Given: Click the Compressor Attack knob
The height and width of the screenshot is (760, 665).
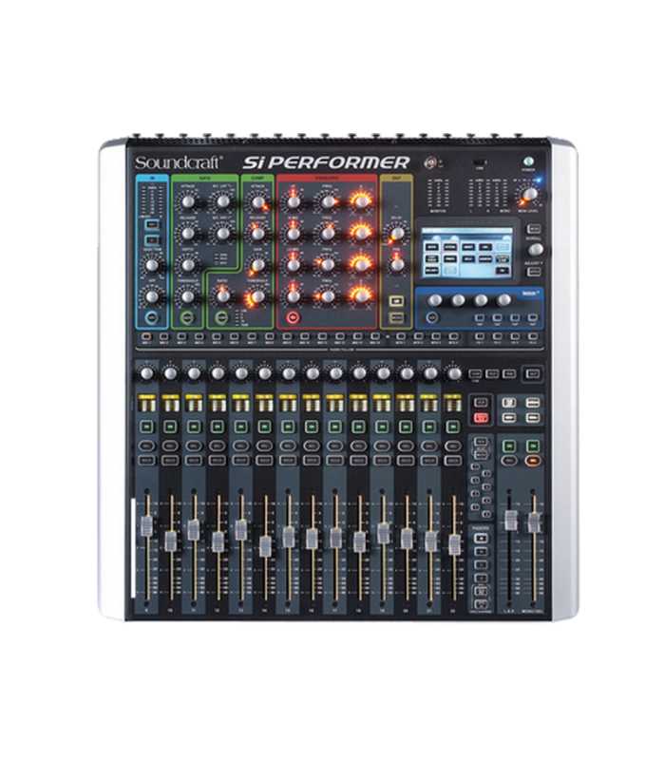Looking at the screenshot, I should 257,201.
